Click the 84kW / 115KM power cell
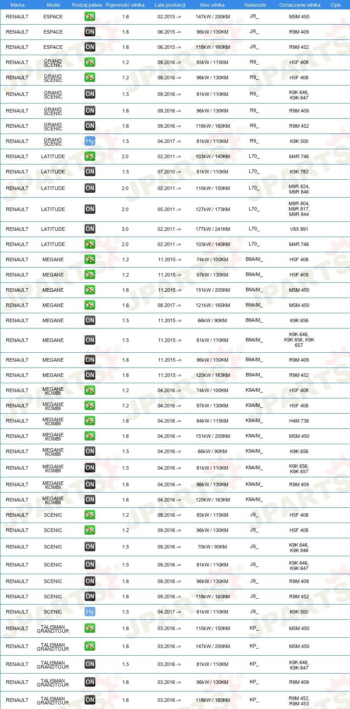Image resolution: width=350 pixels, height=709 pixels. coord(213,421)
